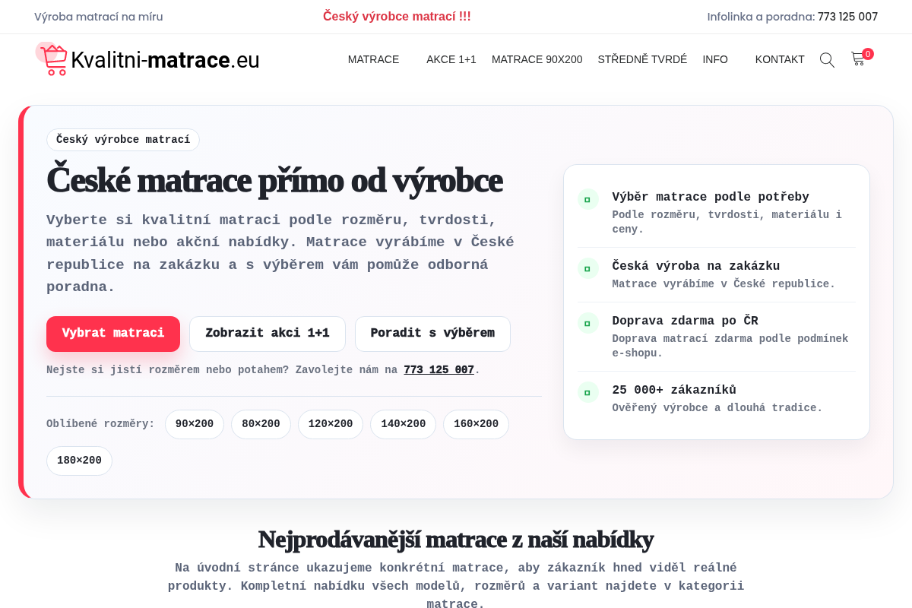Click the Ověřený výrobce a dlouhá tradice text
Image resolution: width=912 pixels, height=608 pixels.
[717, 408]
